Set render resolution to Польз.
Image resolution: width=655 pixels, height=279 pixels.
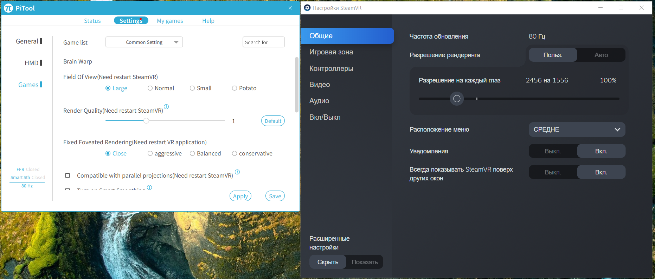(553, 55)
